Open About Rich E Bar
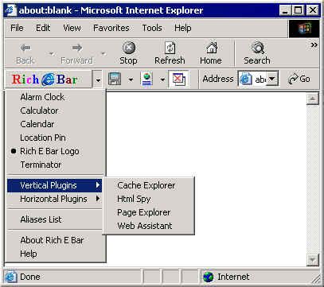The image size is (324, 287). [55, 240]
